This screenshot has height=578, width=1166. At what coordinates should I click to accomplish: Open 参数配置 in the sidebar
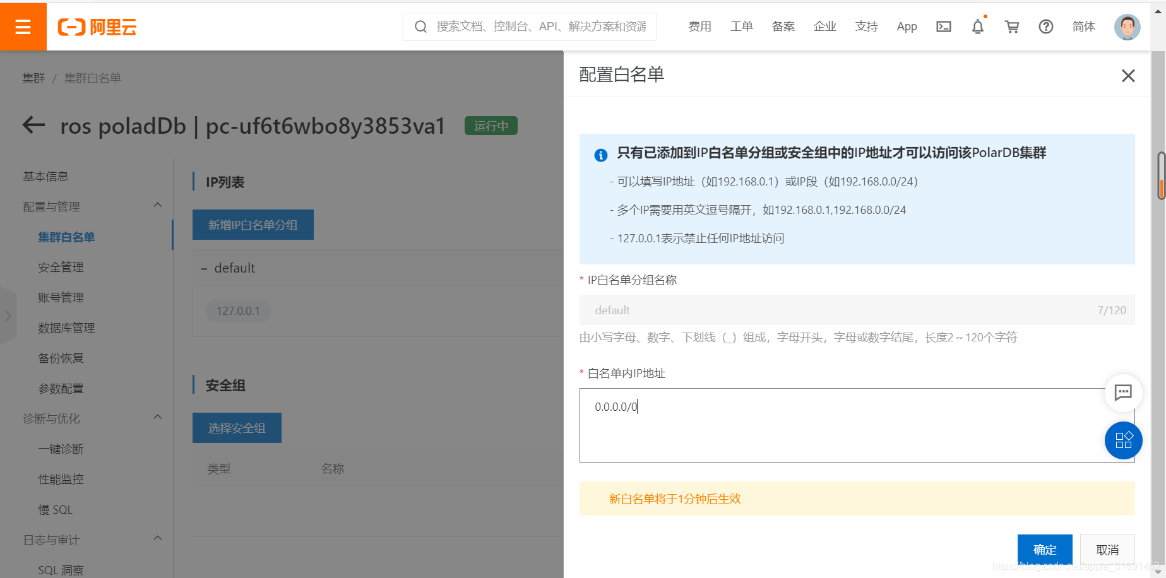pos(61,389)
